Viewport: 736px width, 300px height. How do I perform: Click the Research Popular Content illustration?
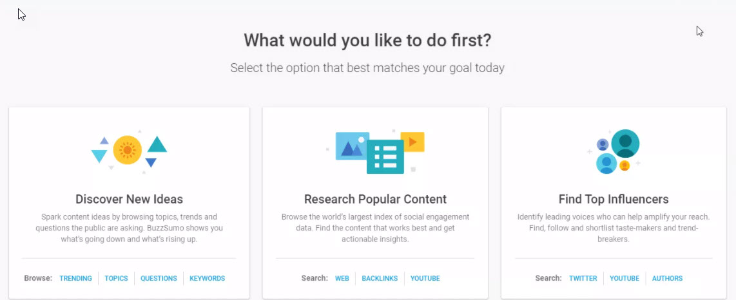(375, 152)
